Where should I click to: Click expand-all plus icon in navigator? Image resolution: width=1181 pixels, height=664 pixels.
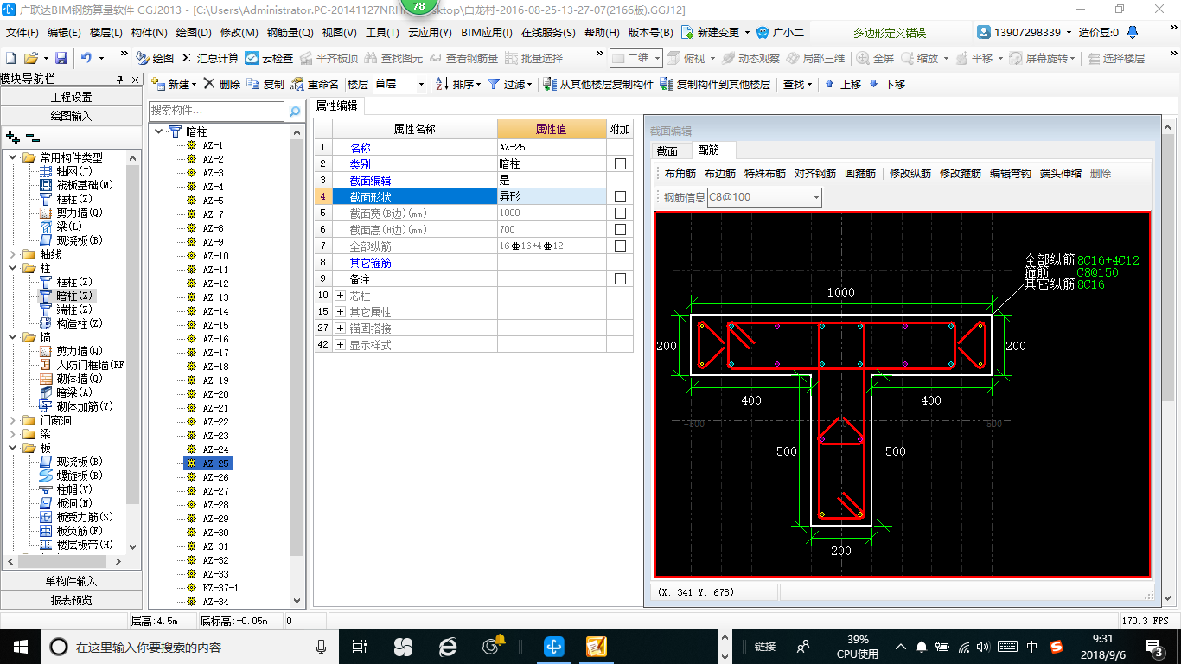(x=12, y=137)
